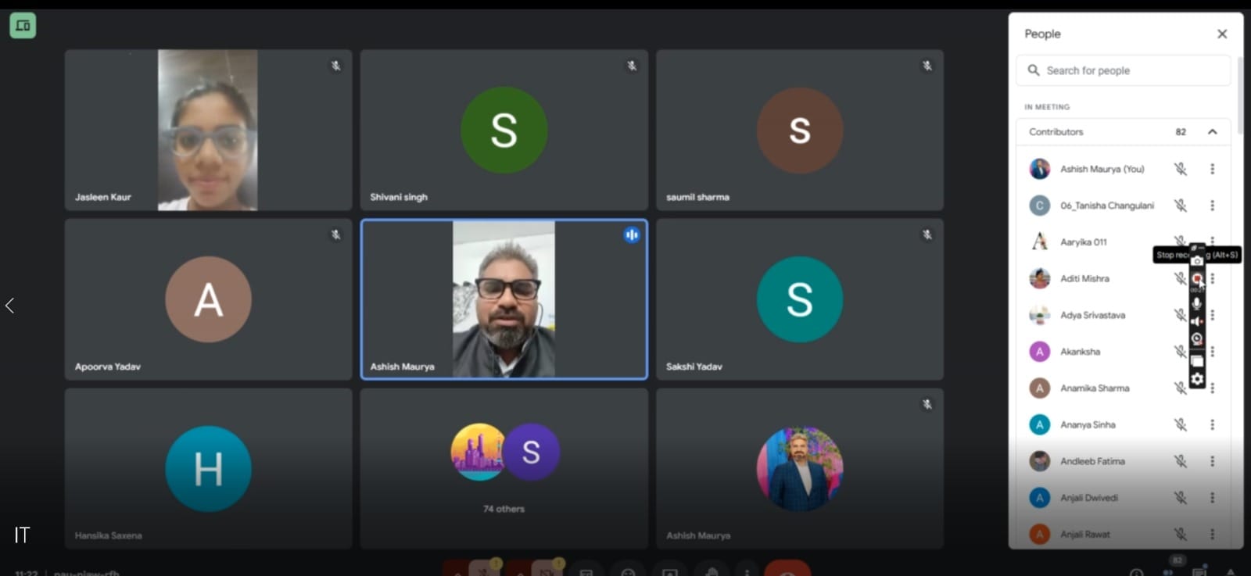Viewport: 1251px width, 576px height.
Task: Click the stop recording button in floating toolbar
Action: point(1197,278)
